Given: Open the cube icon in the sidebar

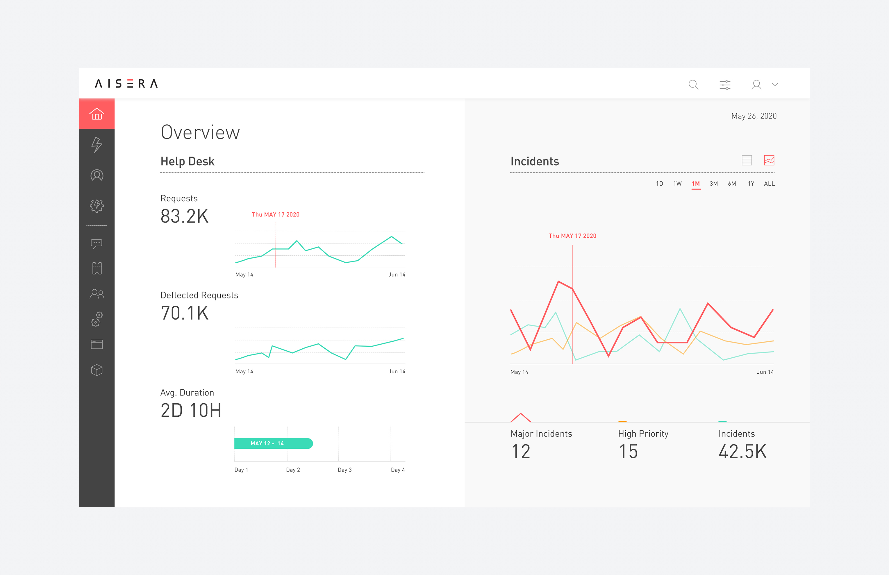Looking at the screenshot, I should pyautogui.click(x=97, y=370).
